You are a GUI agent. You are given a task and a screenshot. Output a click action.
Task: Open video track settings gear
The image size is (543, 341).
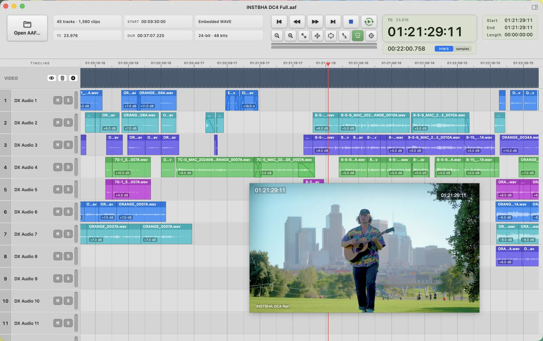coord(73,78)
